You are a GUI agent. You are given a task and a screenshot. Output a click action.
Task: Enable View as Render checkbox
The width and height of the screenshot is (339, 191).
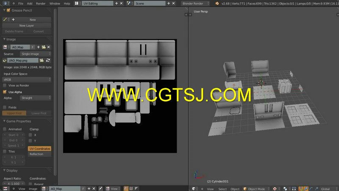(5, 85)
